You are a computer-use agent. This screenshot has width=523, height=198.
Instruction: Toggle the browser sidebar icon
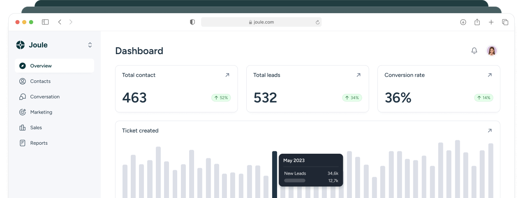point(45,22)
